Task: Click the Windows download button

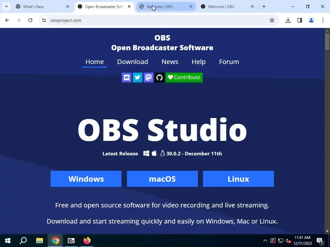Action: click(x=86, y=179)
